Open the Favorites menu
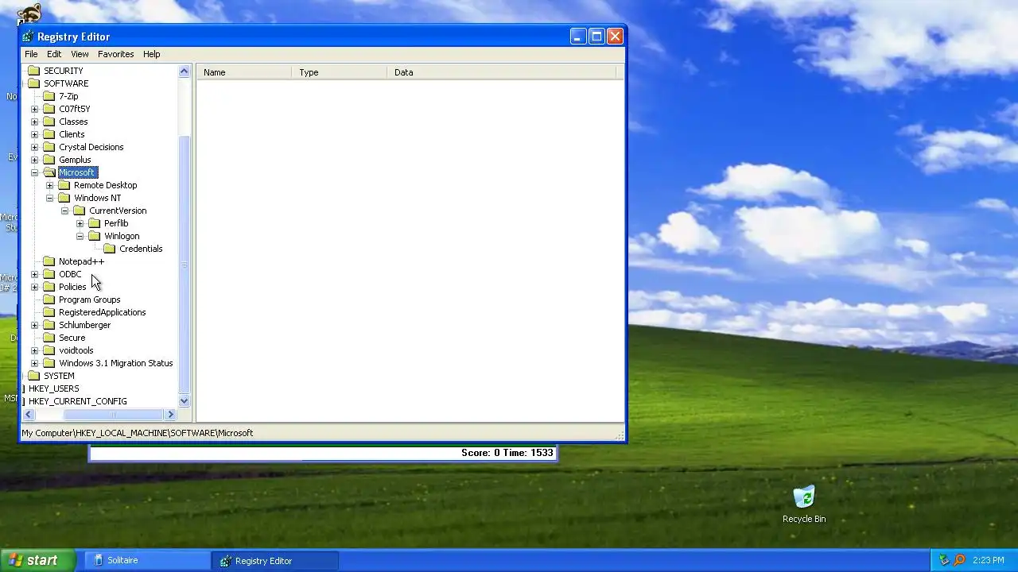This screenshot has height=572, width=1018. 116,54
